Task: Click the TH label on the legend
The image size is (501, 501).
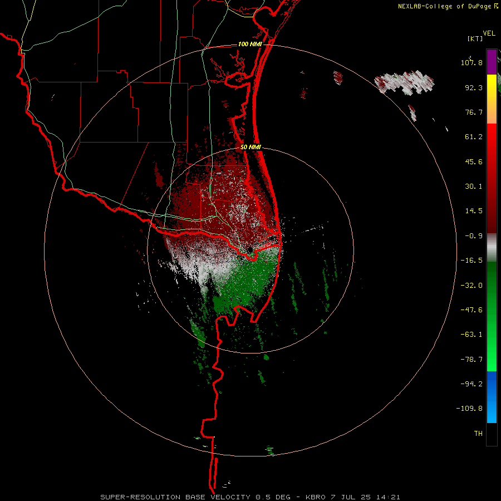Action: click(x=478, y=434)
